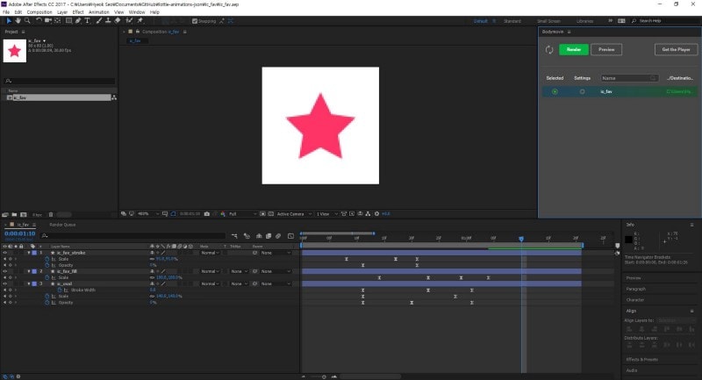Screen dimensions: 702x380
Task: Hide the ic_fav_fill layer eye
Action: coord(5,271)
